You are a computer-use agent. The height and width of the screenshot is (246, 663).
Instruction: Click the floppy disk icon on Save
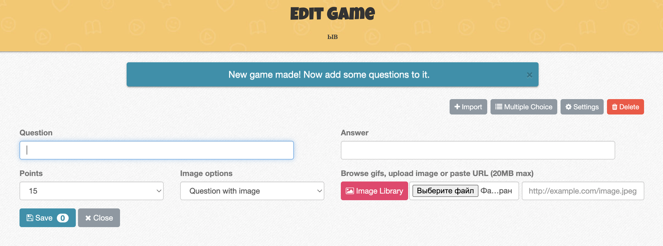tap(30, 218)
